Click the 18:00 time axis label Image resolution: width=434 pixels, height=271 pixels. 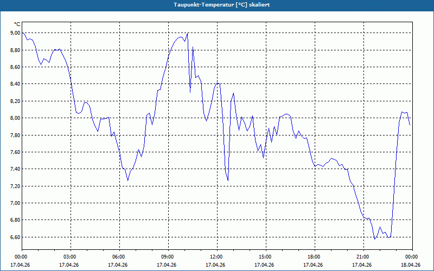click(x=315, y=257)
